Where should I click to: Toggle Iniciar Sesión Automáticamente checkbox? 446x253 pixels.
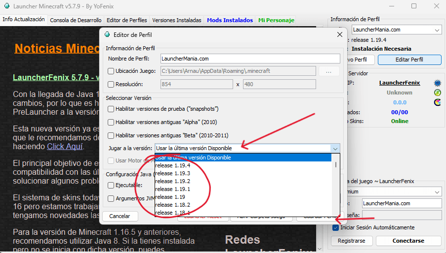coord(336,227)
